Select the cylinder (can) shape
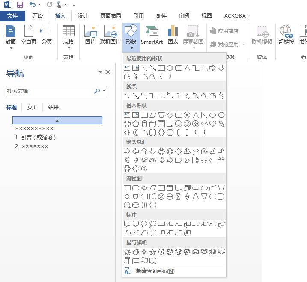Screen dimensions: 307x282 click(144, 124)
